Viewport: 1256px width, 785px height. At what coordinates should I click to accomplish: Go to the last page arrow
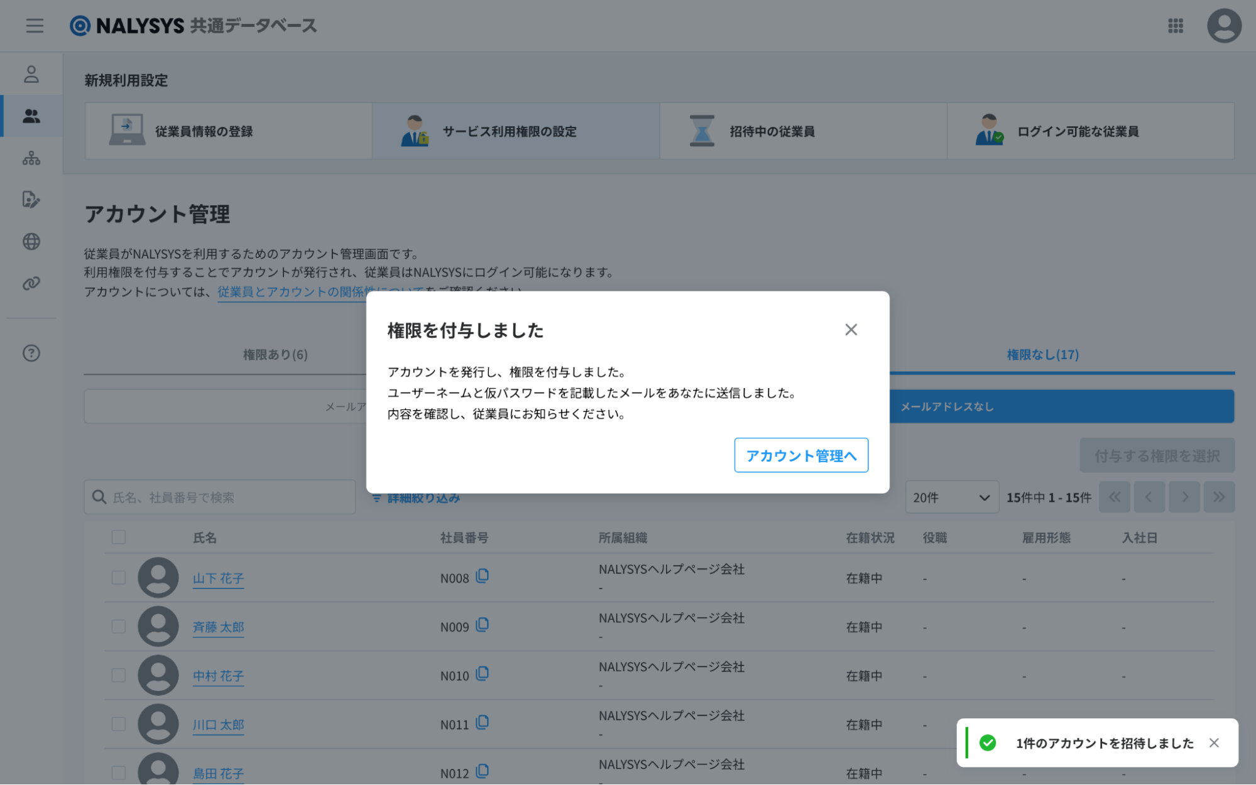click(x=1218, y=497)
